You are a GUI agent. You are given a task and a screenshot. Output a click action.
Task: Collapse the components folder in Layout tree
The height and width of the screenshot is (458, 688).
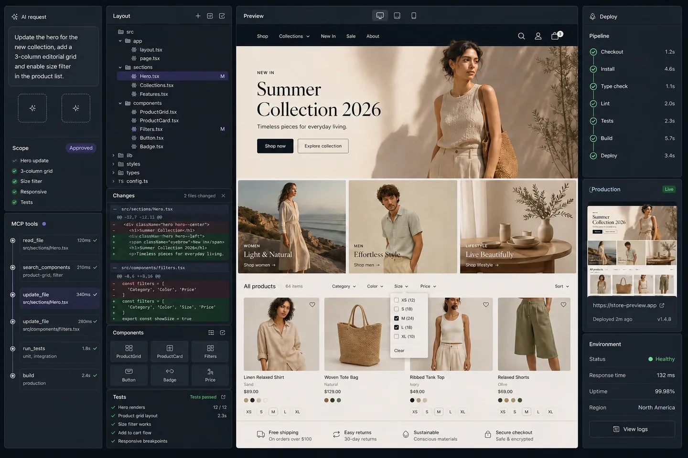click(x=120, y=103)
